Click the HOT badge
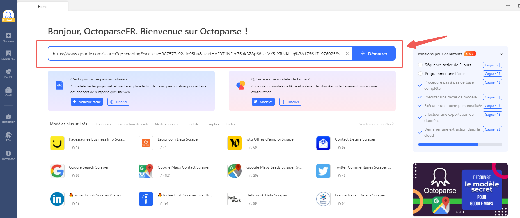 [x=470, y=54]
